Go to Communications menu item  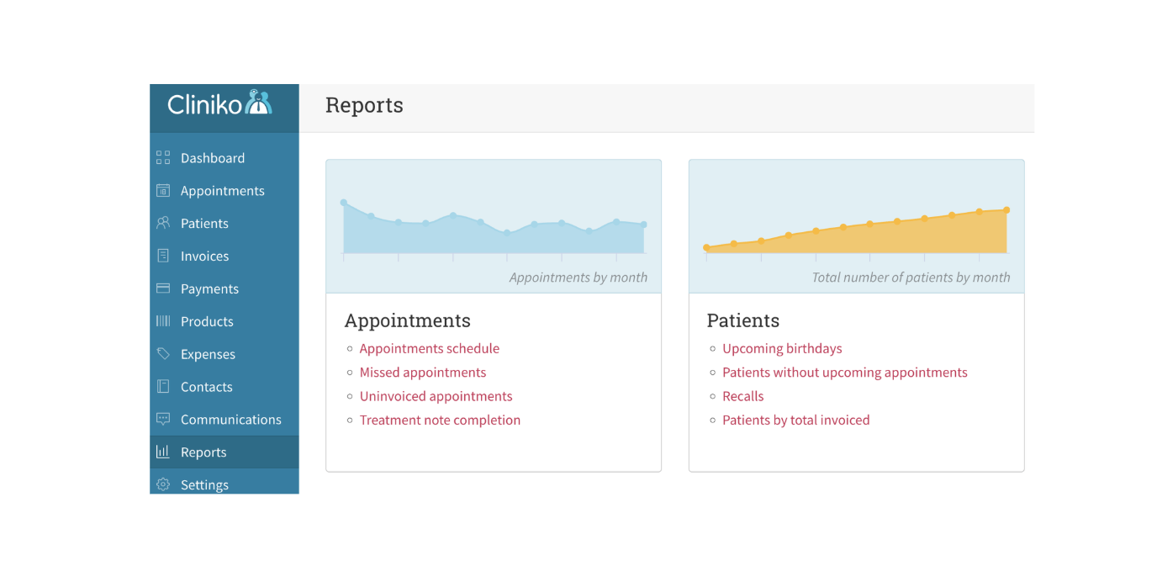[x=225, y=420]
